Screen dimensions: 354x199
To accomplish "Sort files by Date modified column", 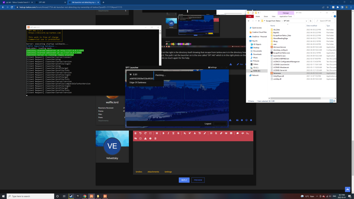I will coord(312,25).
